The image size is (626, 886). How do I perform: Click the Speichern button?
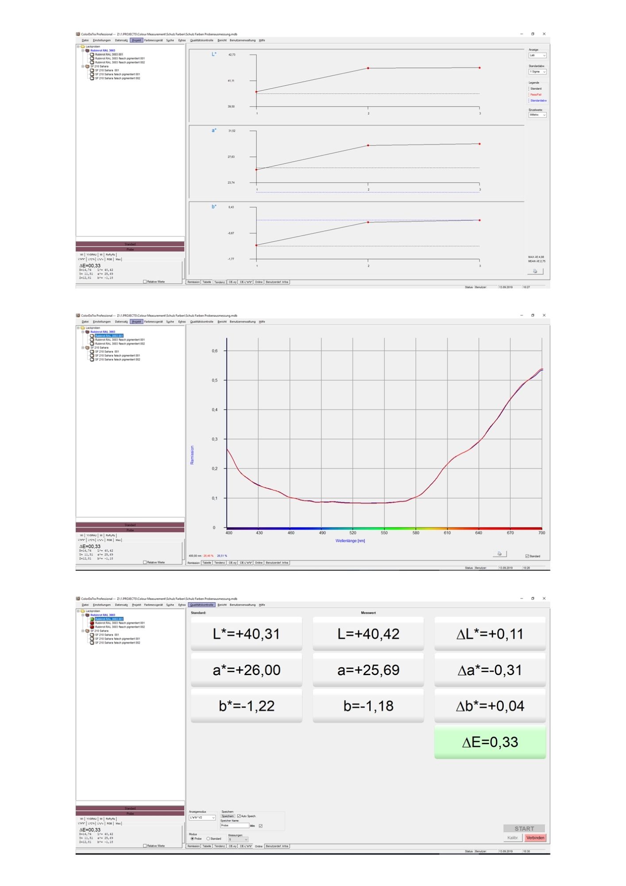[x=228, y=816]
